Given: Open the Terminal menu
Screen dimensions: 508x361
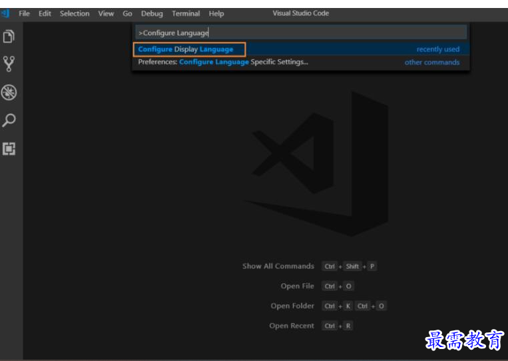Looking at the screenshot, I should [186, 13].
